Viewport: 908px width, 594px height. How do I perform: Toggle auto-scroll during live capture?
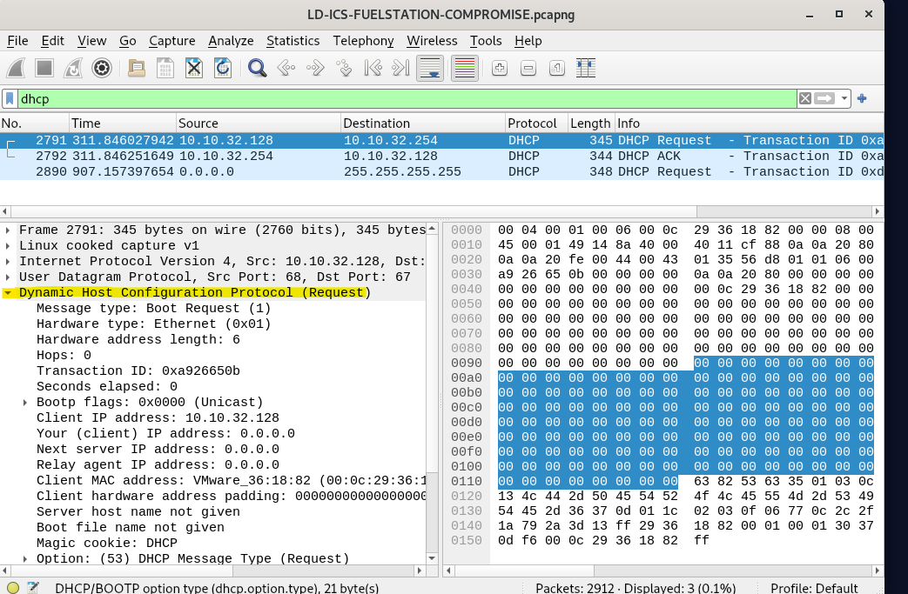pyautogui.click(x=428, y=68)
